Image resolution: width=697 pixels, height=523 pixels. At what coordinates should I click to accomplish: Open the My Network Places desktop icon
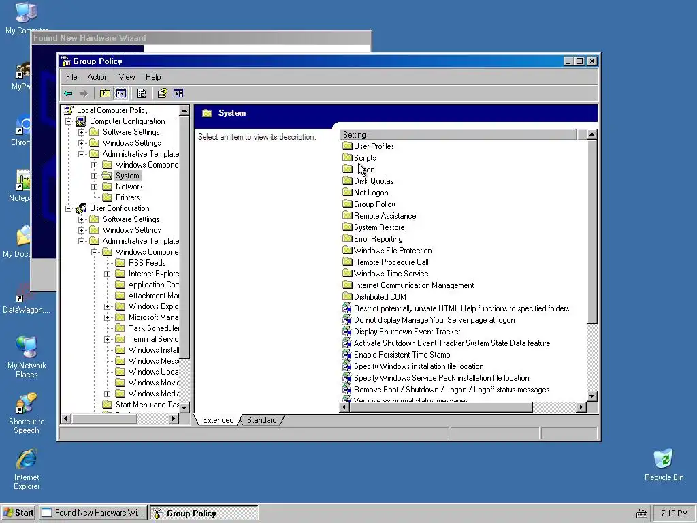coord(27,357)
